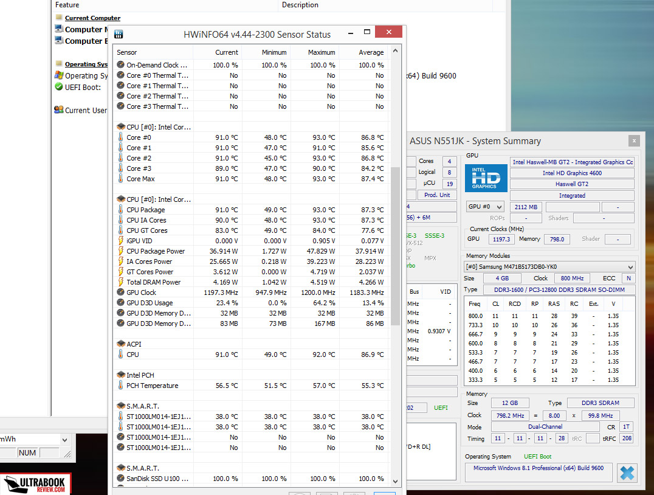654x495 pixels.
Task: Click the GPU clock 1197.3 field
Action: [x=501, y=239]
